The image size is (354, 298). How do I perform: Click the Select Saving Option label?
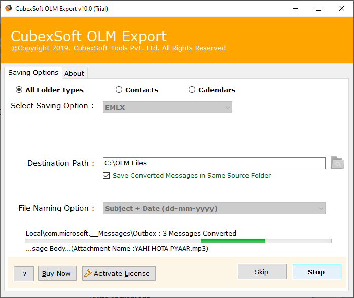52,106
